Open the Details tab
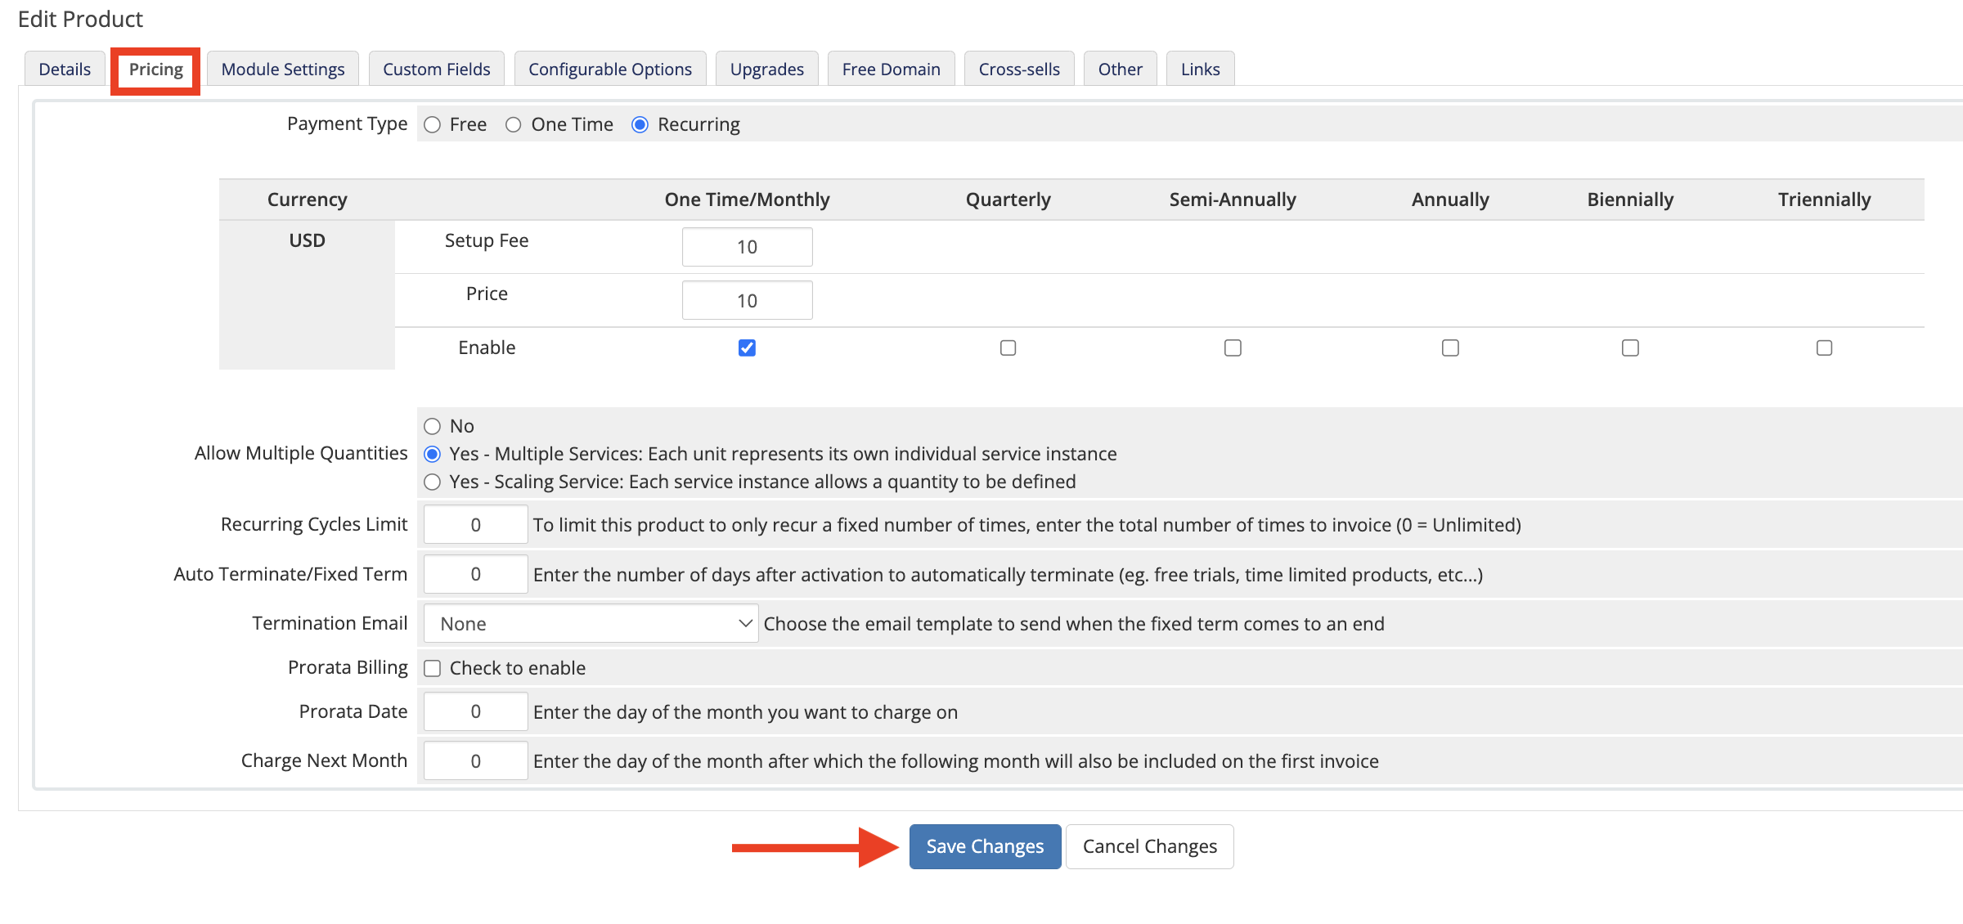1963x924 pixels. [65, 69]
